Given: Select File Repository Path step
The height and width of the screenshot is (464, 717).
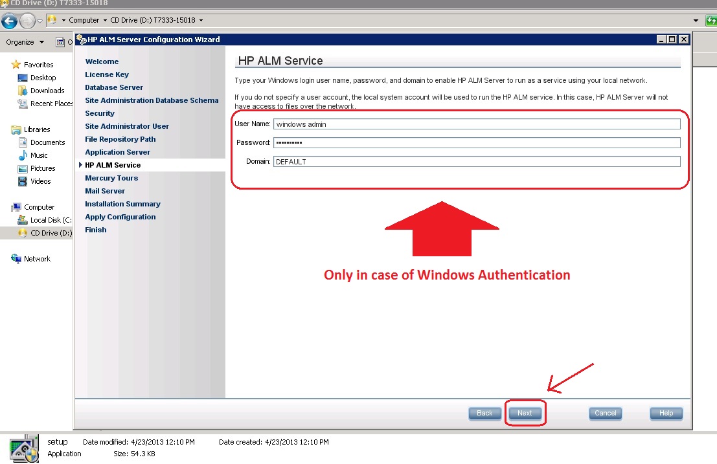Looking at the screenshot, I should [x=120, y=139].
